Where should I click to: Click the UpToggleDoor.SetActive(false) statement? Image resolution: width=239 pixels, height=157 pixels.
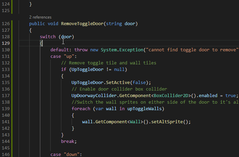point(111,83)
